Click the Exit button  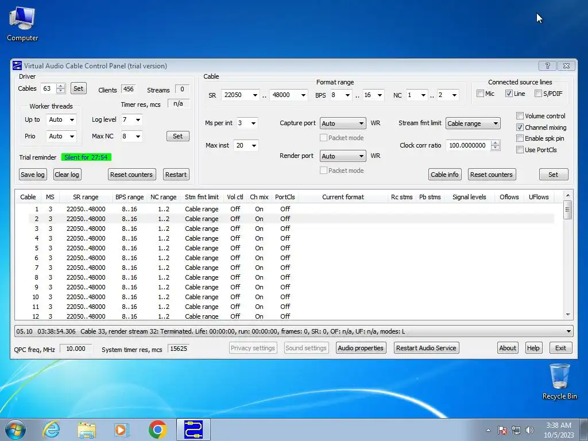560,348
